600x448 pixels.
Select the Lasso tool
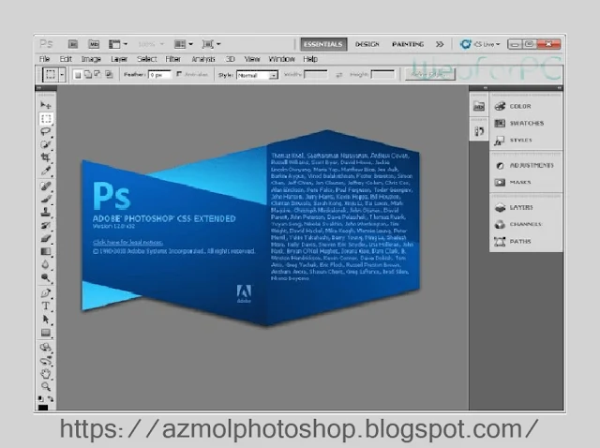tap(46, 131)
